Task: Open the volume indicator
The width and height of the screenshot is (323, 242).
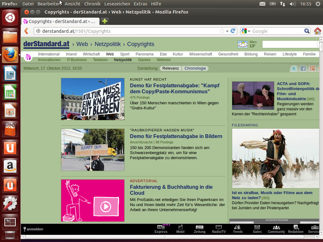Action: click(x=292, y=4)
